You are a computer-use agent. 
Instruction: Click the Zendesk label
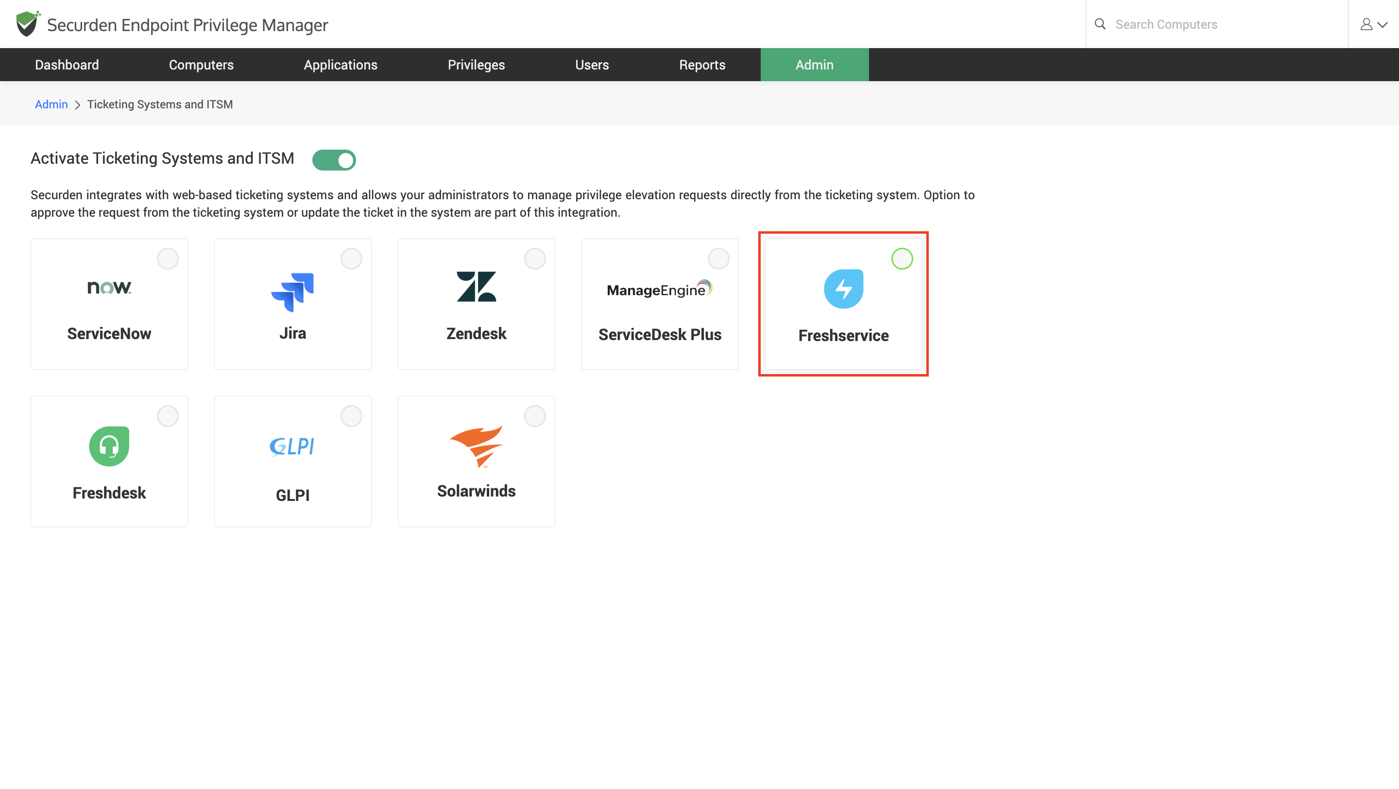[476, 333]
